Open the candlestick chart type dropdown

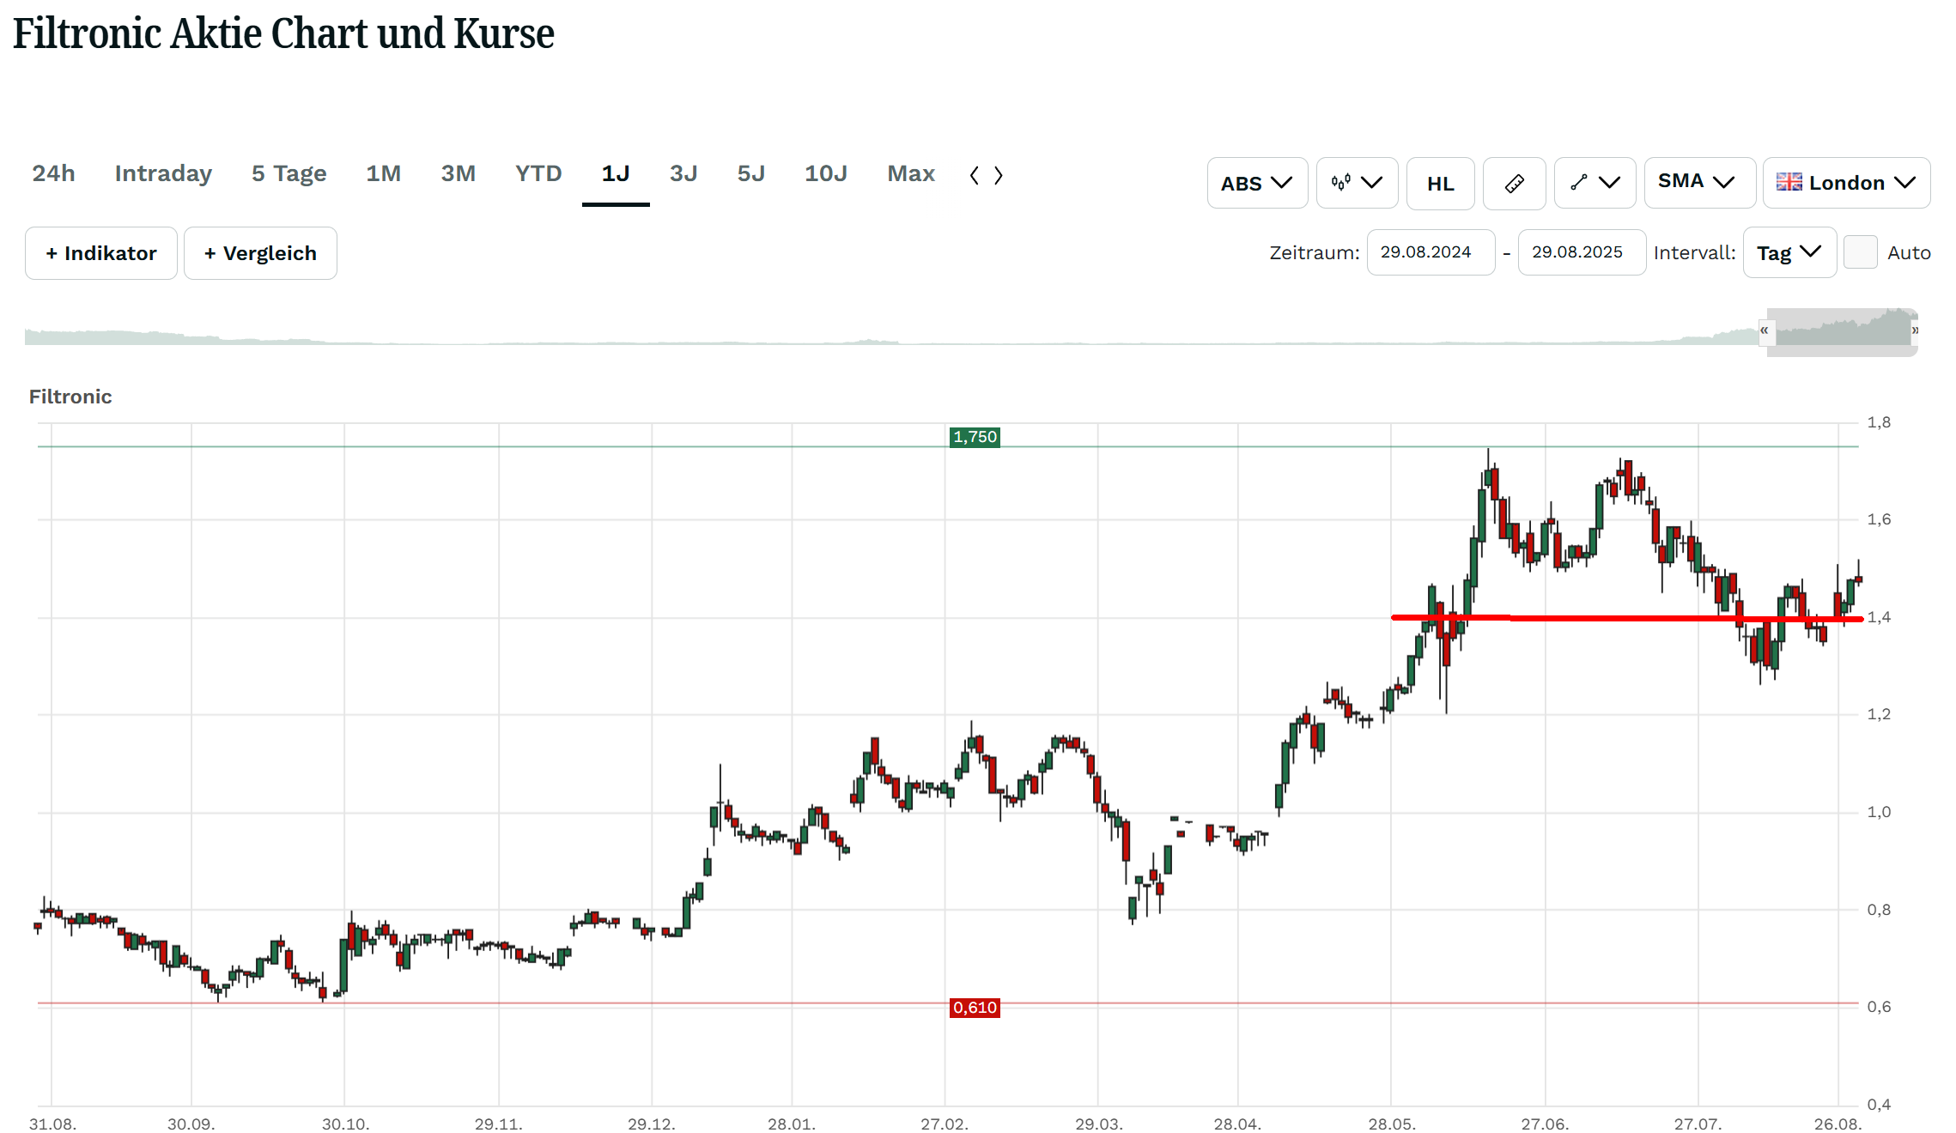(x=1357, y=183)
